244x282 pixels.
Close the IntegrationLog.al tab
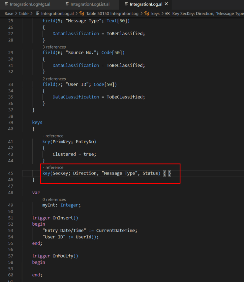tap(166, 4)
